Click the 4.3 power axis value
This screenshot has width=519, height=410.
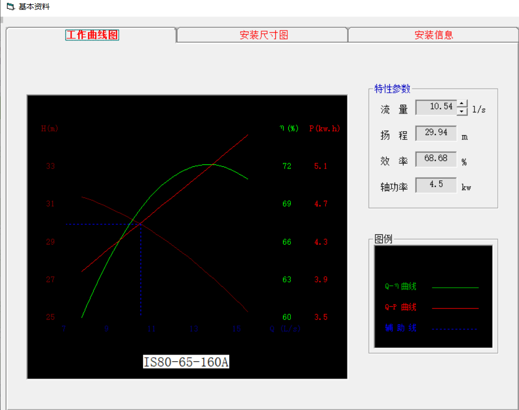(321, 242)
